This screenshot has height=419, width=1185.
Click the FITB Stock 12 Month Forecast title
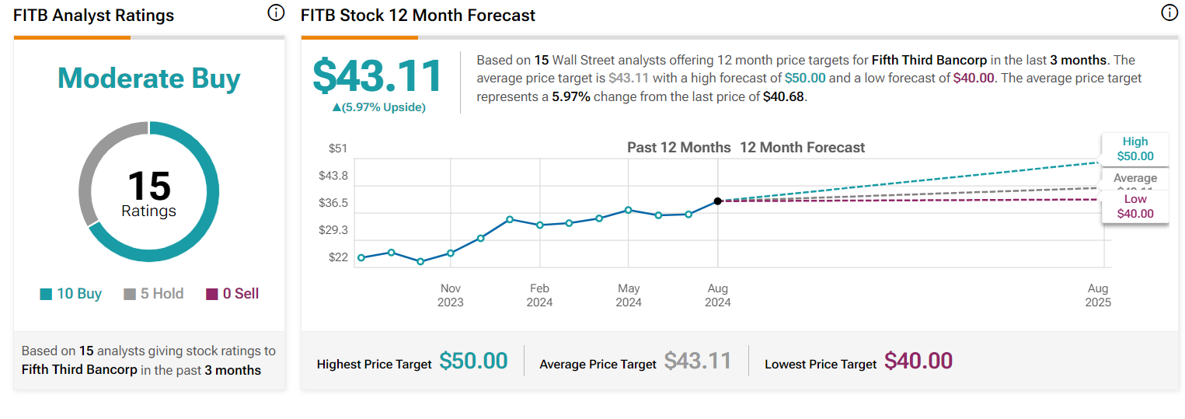(x=418, y=15)
